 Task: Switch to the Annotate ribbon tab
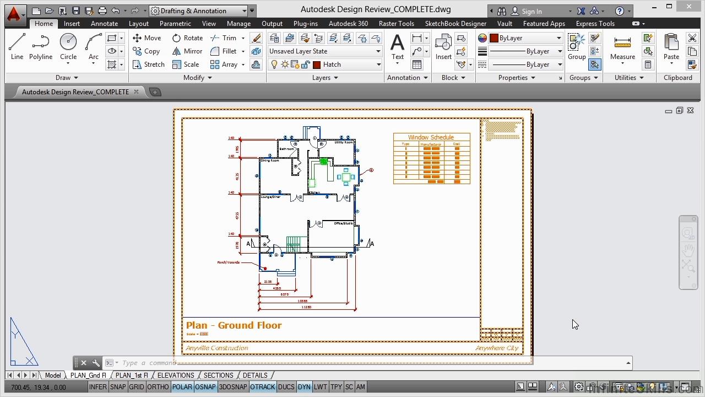pyautogui.click(x=104, y=24)
